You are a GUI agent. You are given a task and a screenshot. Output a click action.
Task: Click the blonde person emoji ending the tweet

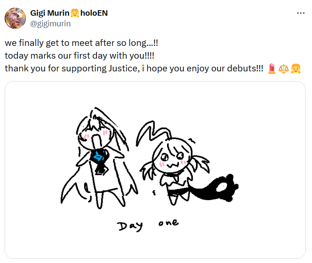(296, 69)
